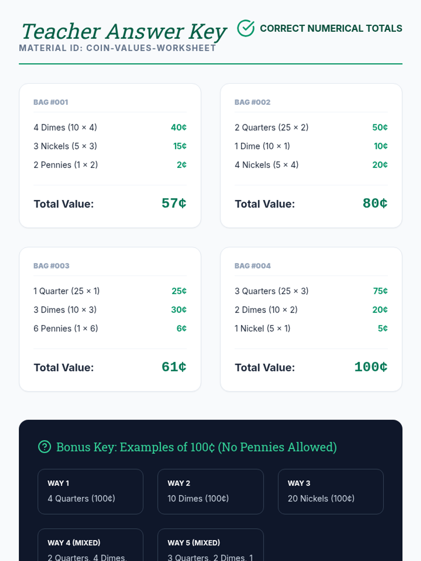The image size is (421, 561).
Task: Click the 100¢ total in Bag #004
Action: coord(370,367)
